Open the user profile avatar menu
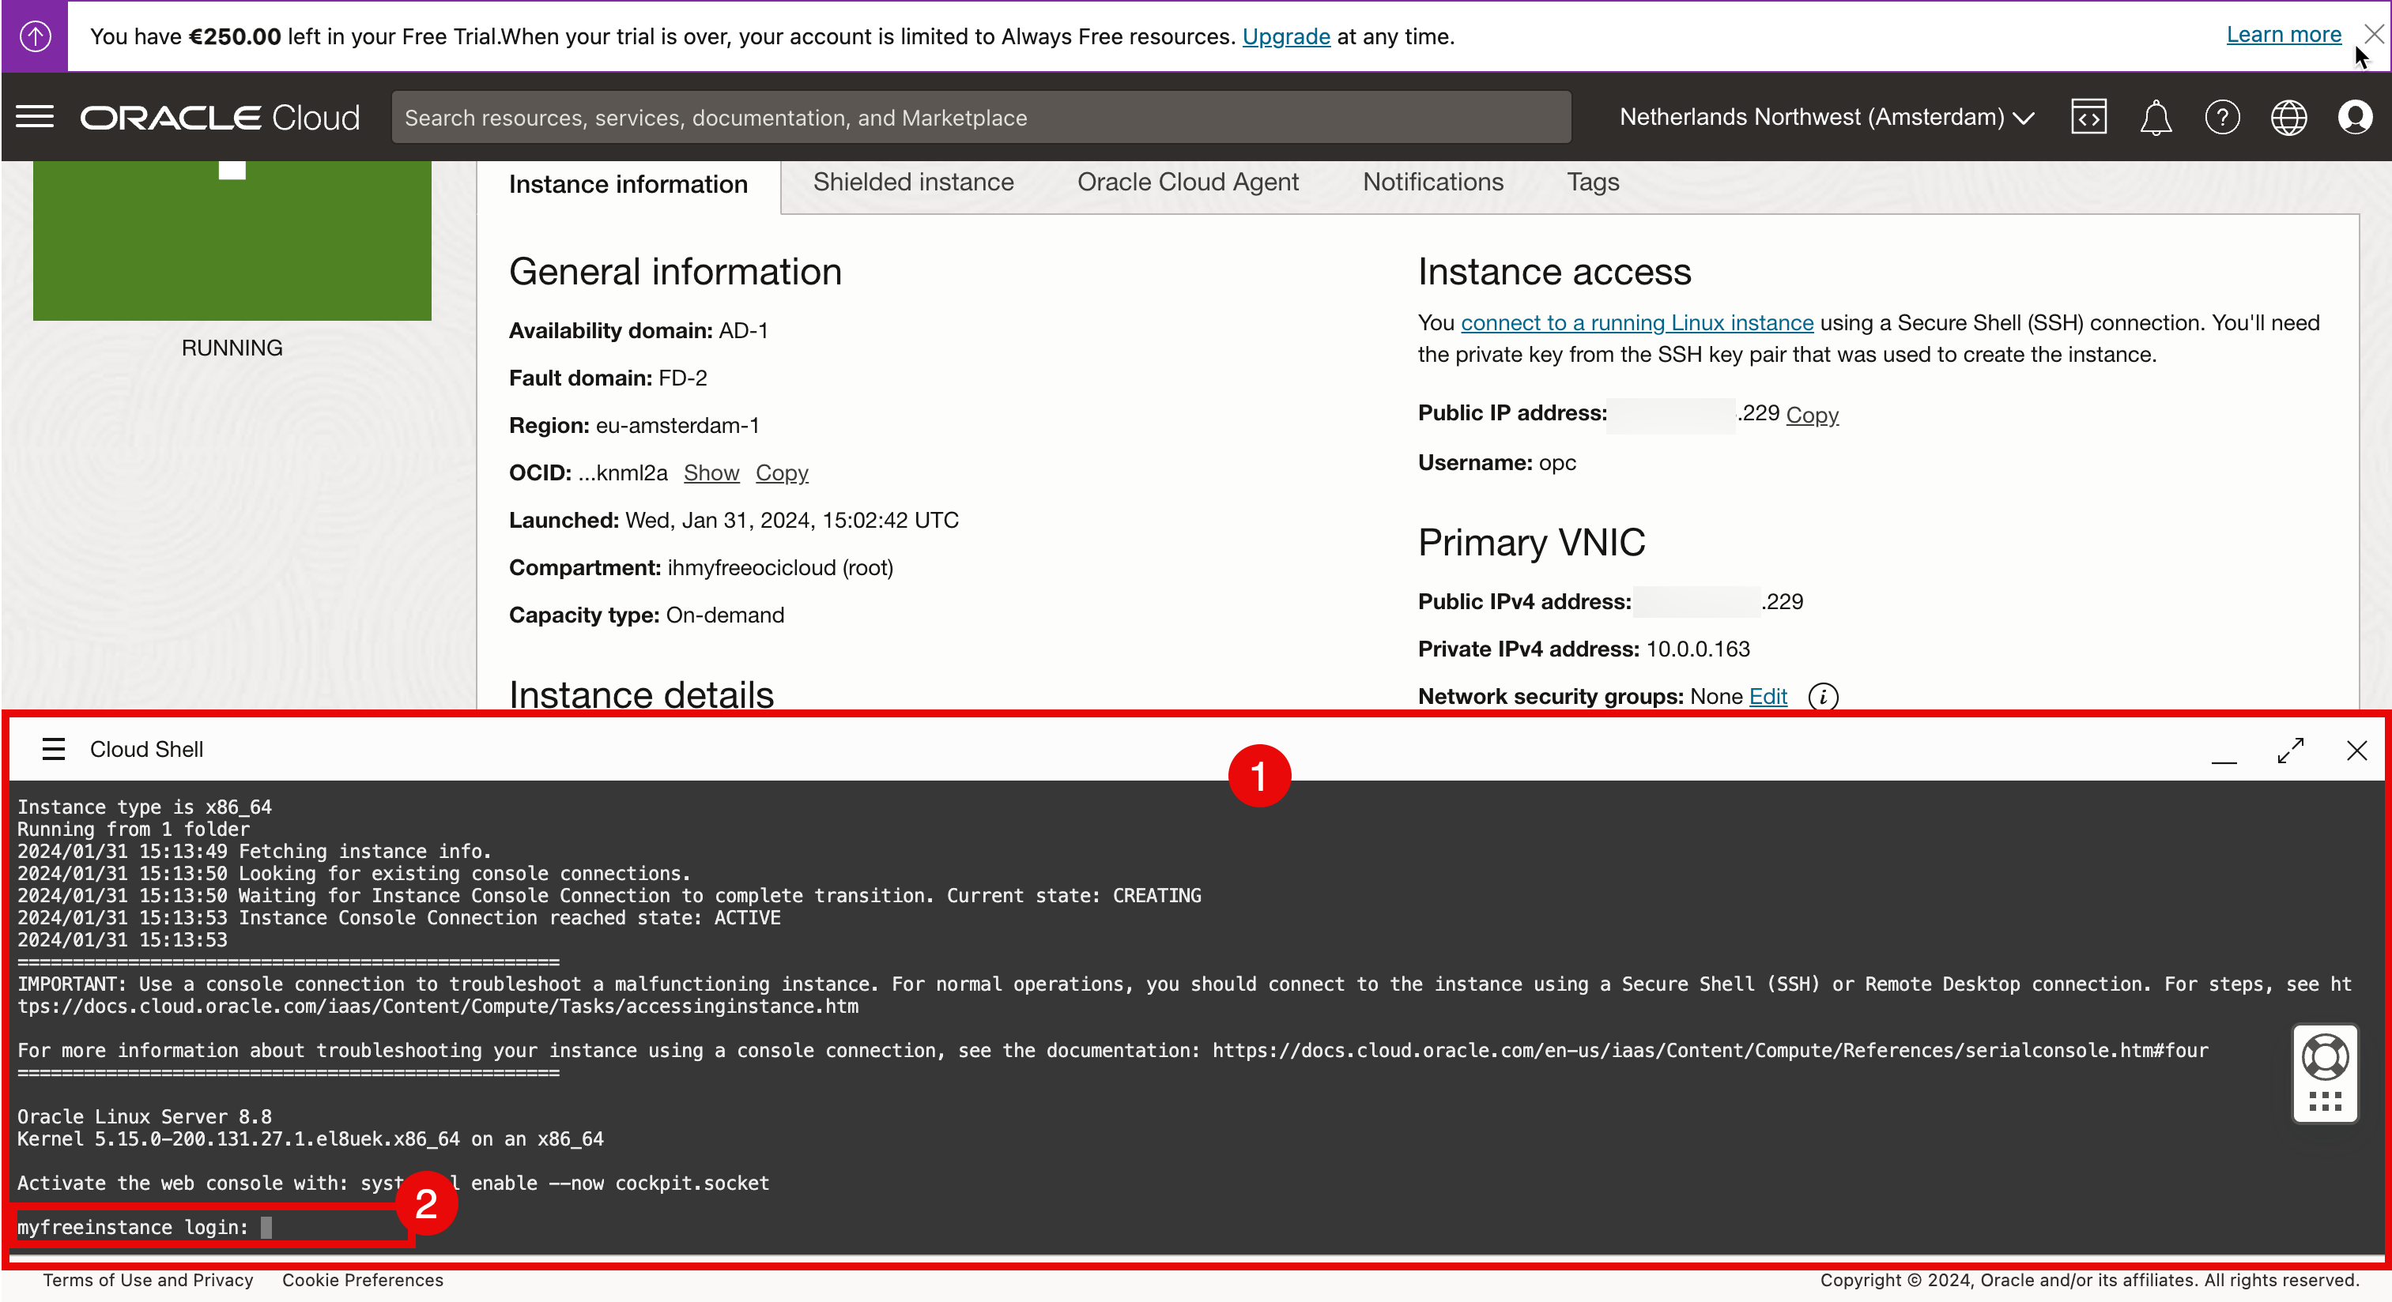 click(2355, 117)
